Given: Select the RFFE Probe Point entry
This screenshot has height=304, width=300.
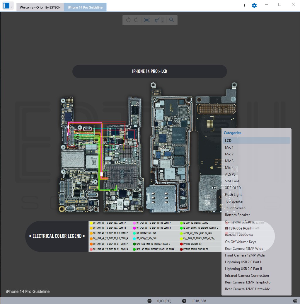Looking at the screenshot, I should point(256,228).
